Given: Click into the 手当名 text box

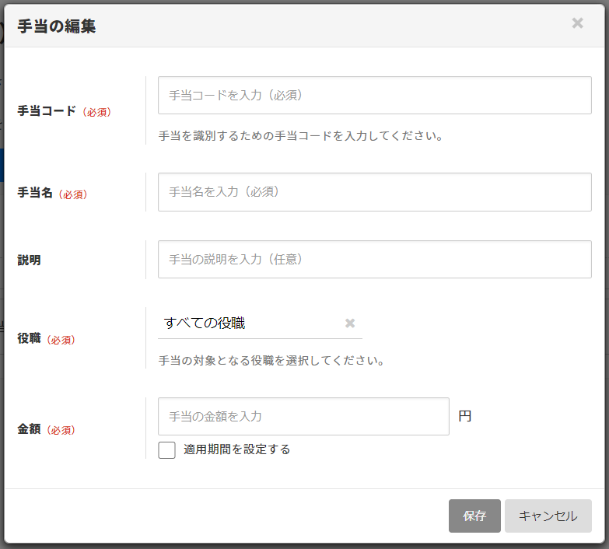Looking at the screenshot, I should pos(374,192).
